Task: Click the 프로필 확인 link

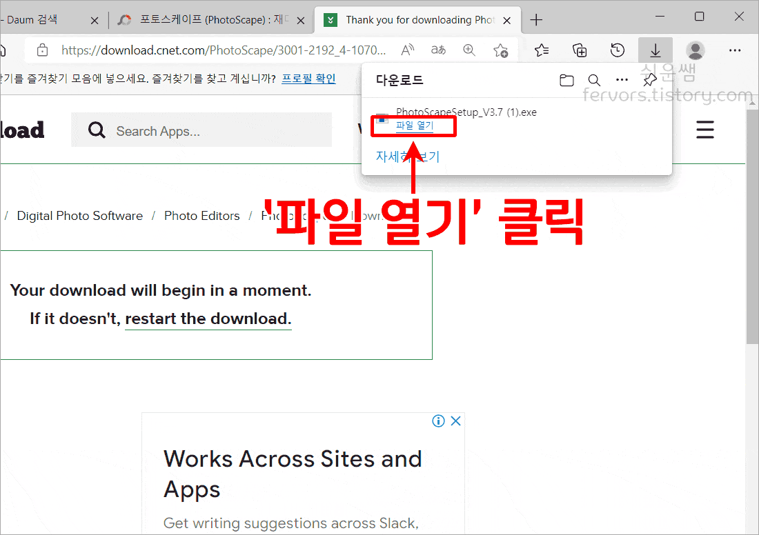Action: click(309, 79)
